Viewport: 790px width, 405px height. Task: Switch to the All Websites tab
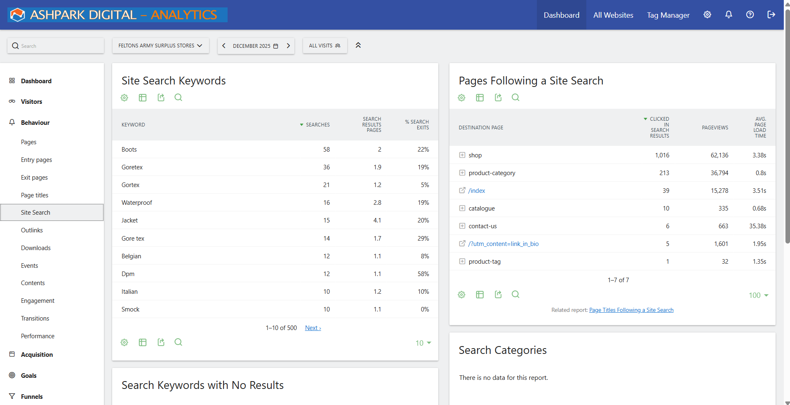613,15
